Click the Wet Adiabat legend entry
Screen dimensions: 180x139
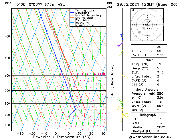(x=84, y=20)
